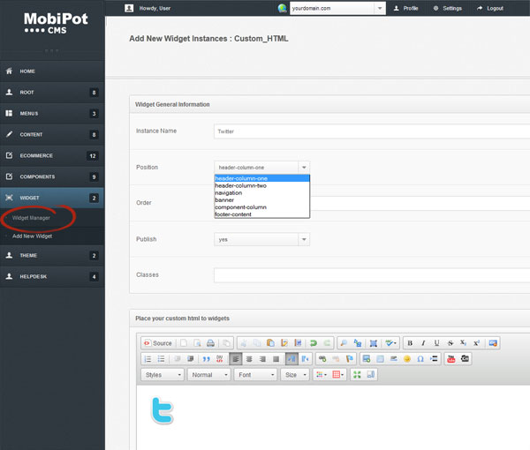Click the Smiley face icon
530x450 pixels.
(x=407, y=359)
